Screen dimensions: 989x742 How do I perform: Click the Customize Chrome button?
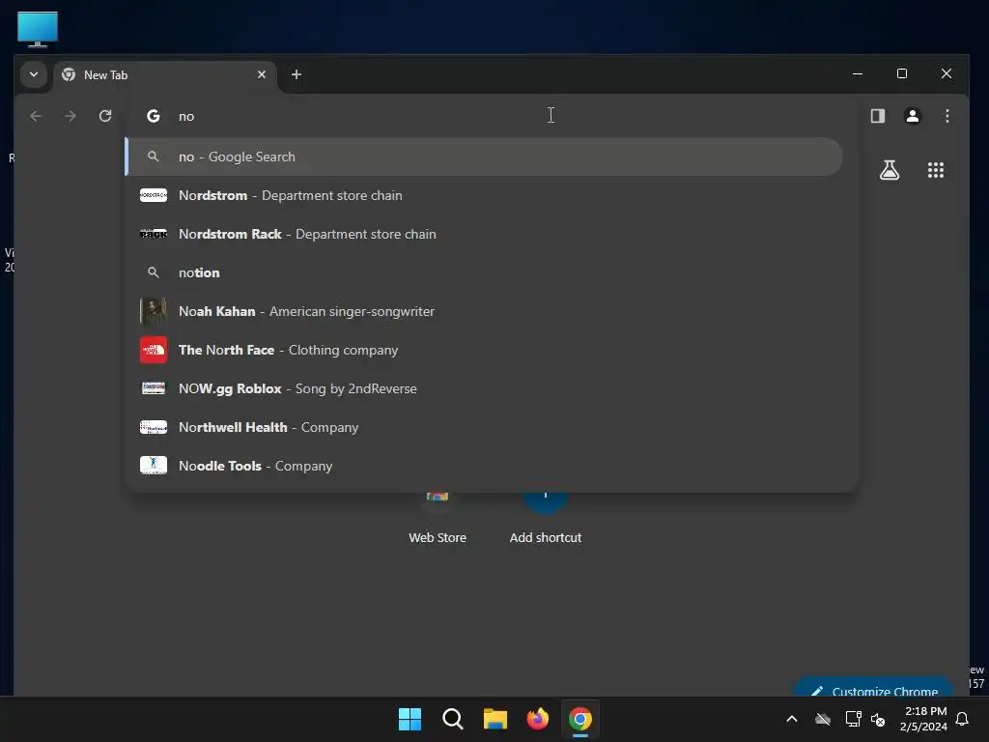click(x=873, y=688)
